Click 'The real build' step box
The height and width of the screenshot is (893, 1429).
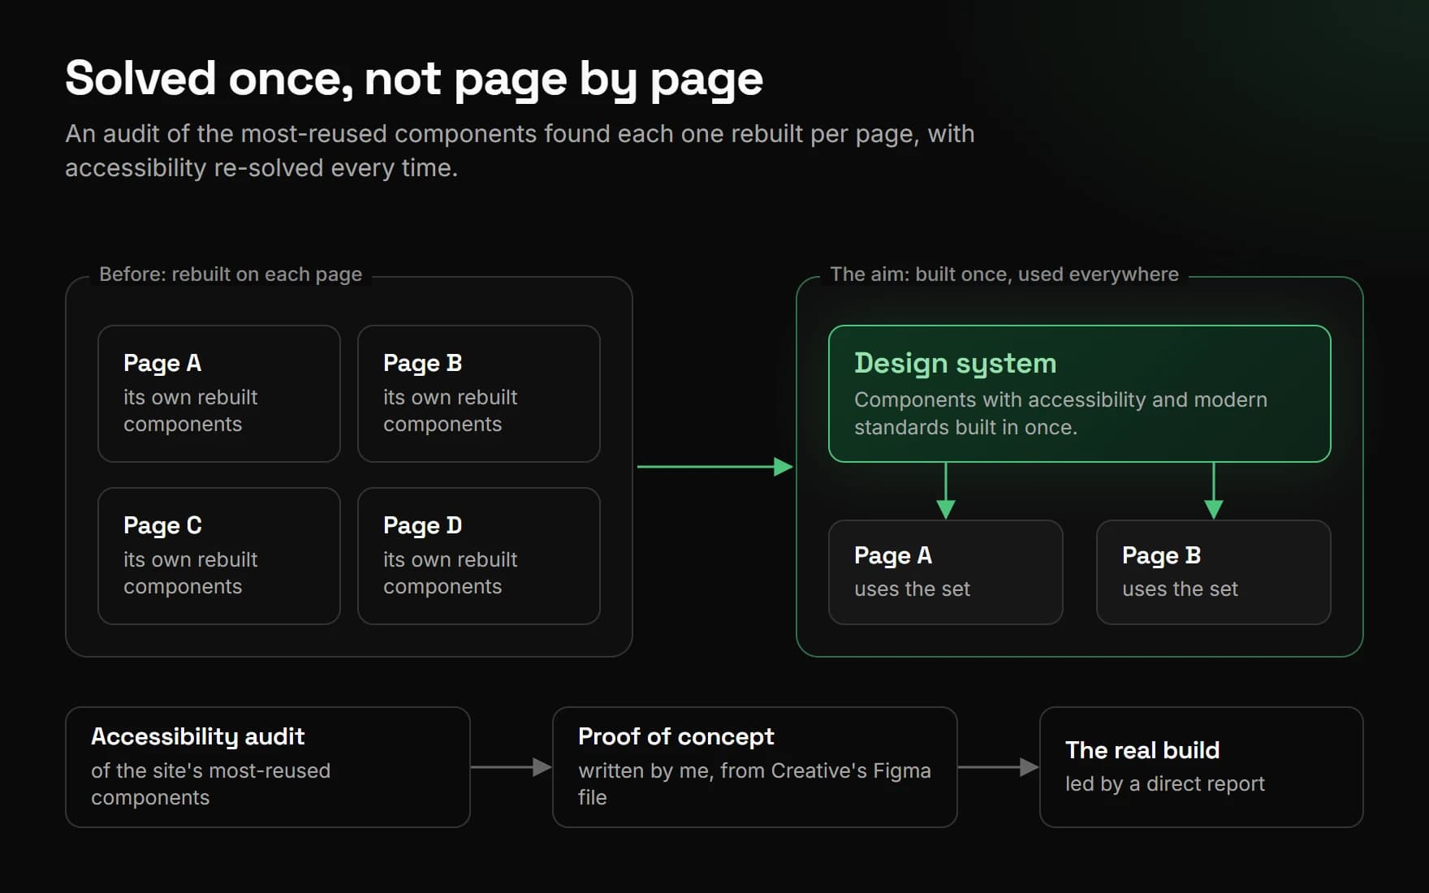1202,767
